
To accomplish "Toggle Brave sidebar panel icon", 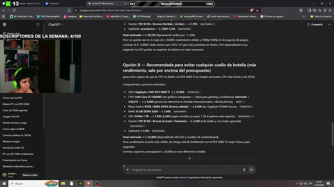I will coord(309,10).
